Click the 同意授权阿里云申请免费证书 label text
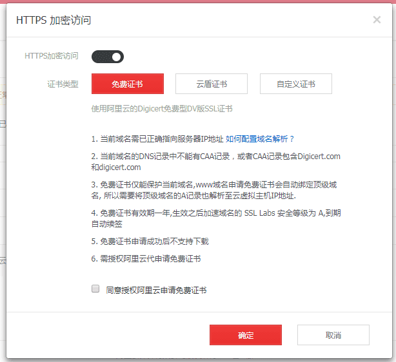This screenshot has height=362, width=396. click(x=156, y=290)
